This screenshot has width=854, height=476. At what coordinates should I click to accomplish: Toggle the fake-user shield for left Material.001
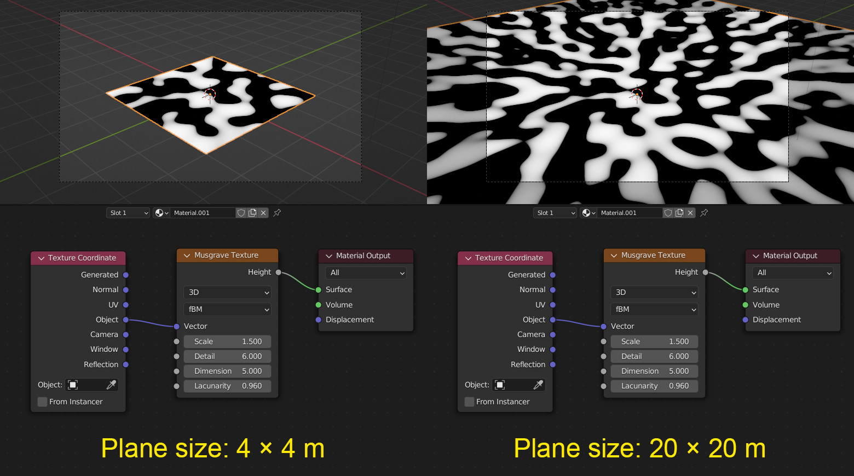(241, 212)
